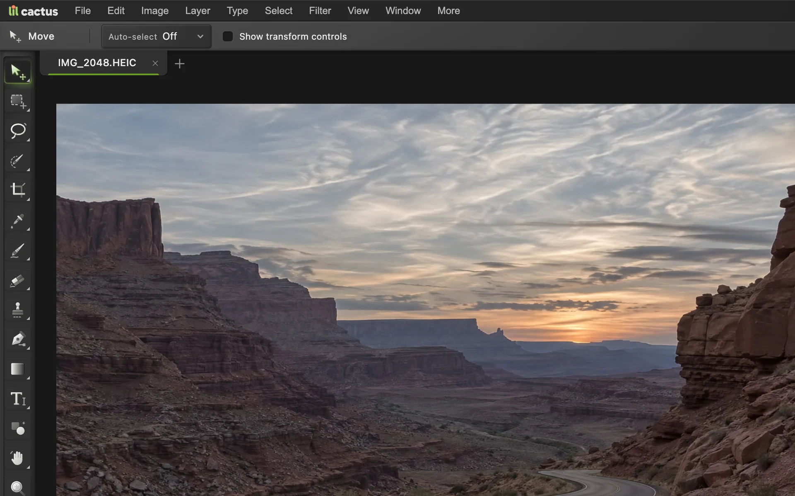Open the Select menu
This screenshot has height=496, width=795.
[279, 11]
